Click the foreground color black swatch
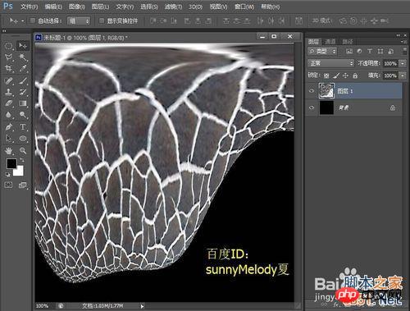410x311 pixels. pyautogui.click(x=11, y=164)
